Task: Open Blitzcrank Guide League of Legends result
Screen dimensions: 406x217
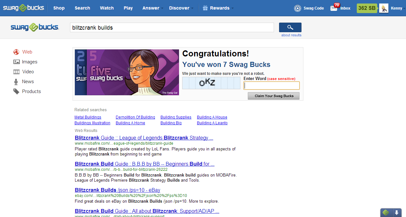Action: pos(144,138)
